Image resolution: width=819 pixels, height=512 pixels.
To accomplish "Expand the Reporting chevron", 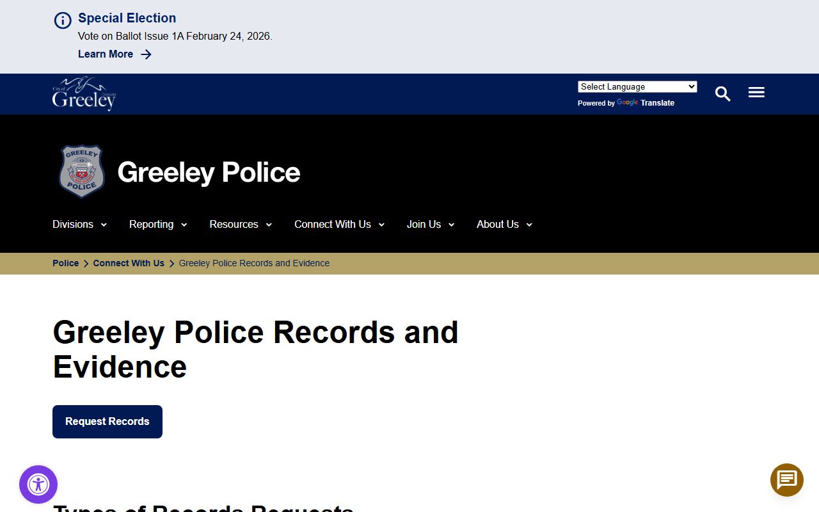I will [x=184, y=225].
